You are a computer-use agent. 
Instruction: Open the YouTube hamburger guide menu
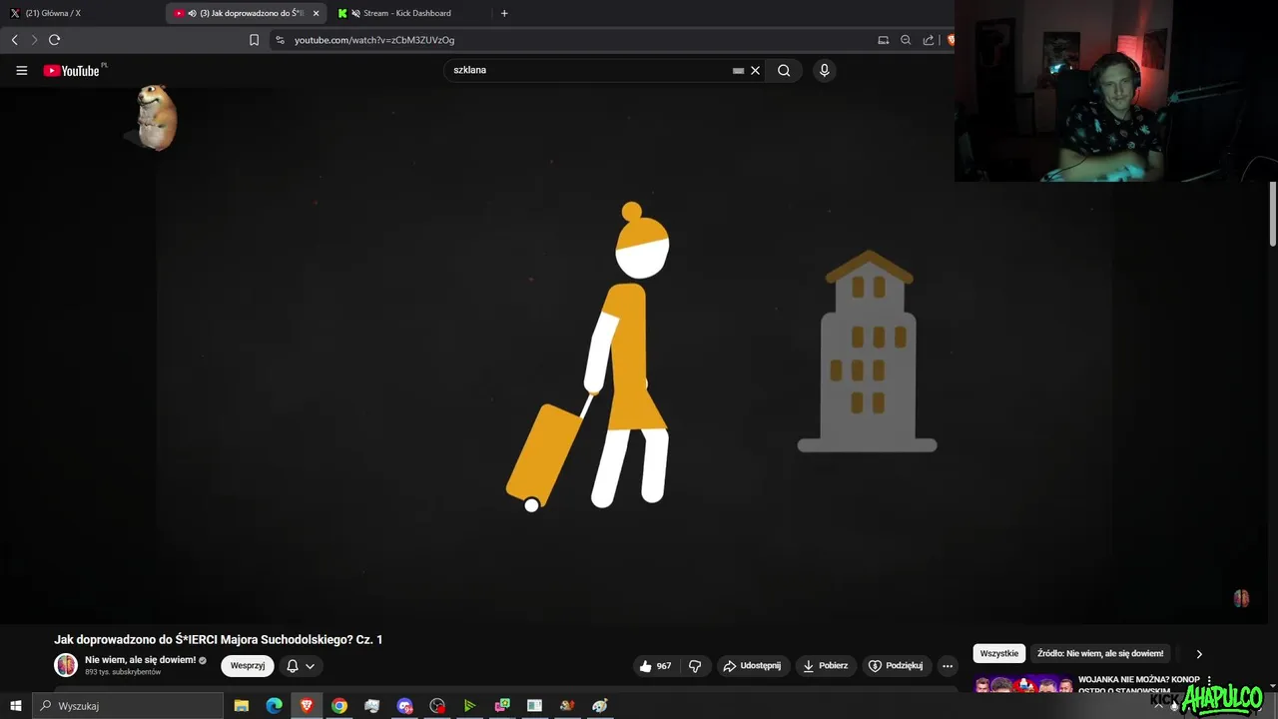(21, 71)
